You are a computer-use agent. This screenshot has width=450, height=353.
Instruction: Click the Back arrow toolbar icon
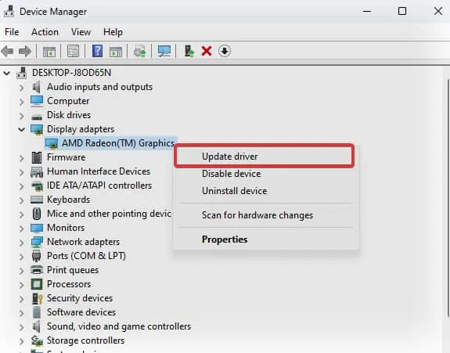click(x=8, y=52)
